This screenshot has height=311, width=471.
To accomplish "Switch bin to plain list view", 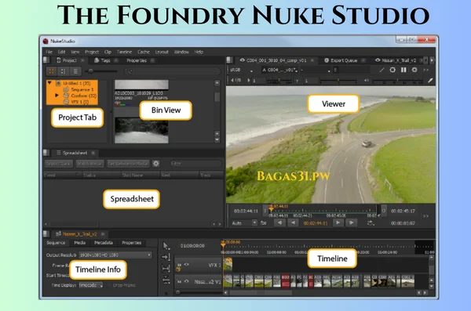I will (x=75, y=71).
